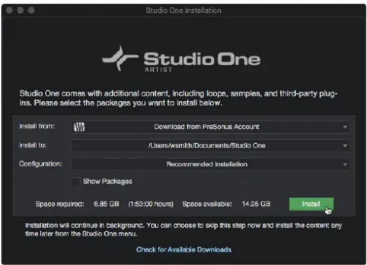367x265 pixels.
Task: Minimize the installation window
Action: coord(20,10)
